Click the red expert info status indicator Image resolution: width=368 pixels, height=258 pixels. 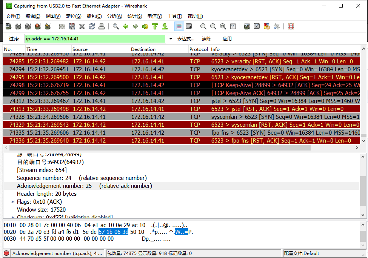click(6, 253)
